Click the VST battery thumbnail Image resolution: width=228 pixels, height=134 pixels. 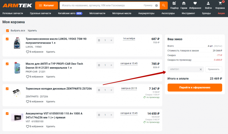[x=17, y=117]
